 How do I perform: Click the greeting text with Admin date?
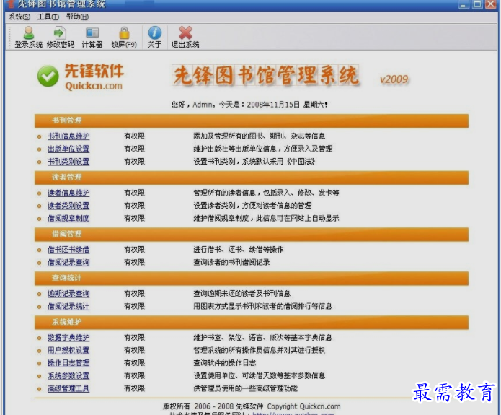point(249,105)
